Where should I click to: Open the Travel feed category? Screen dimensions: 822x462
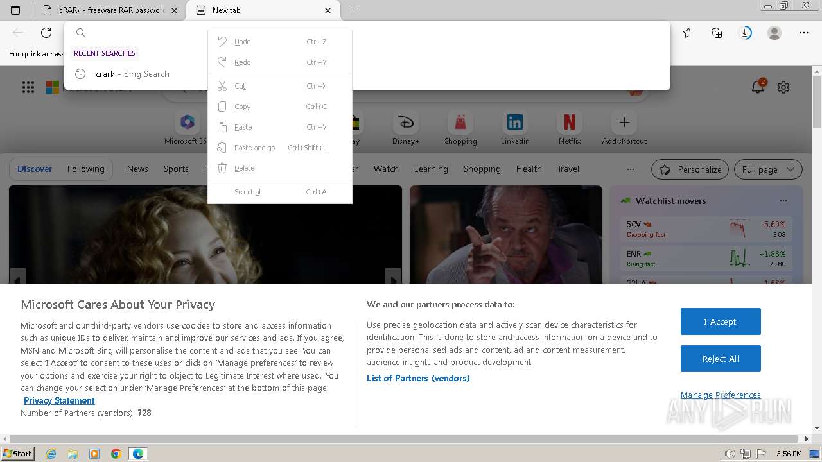568,169
